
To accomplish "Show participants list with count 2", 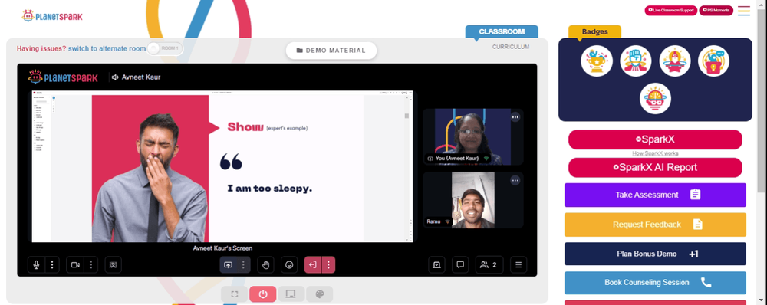I will [x=489, y=265].
